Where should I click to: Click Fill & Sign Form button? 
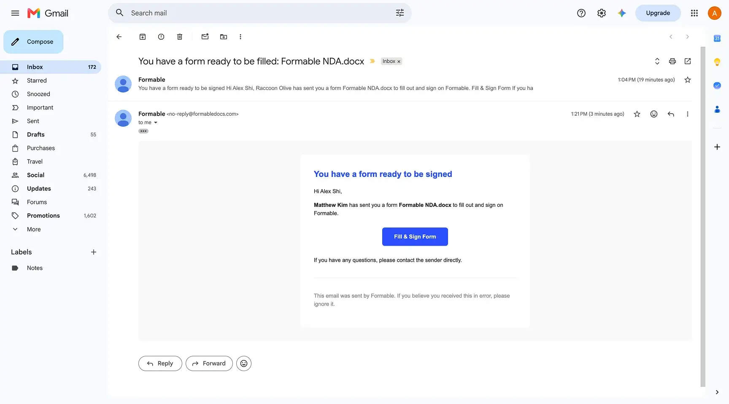coord(415,237)
